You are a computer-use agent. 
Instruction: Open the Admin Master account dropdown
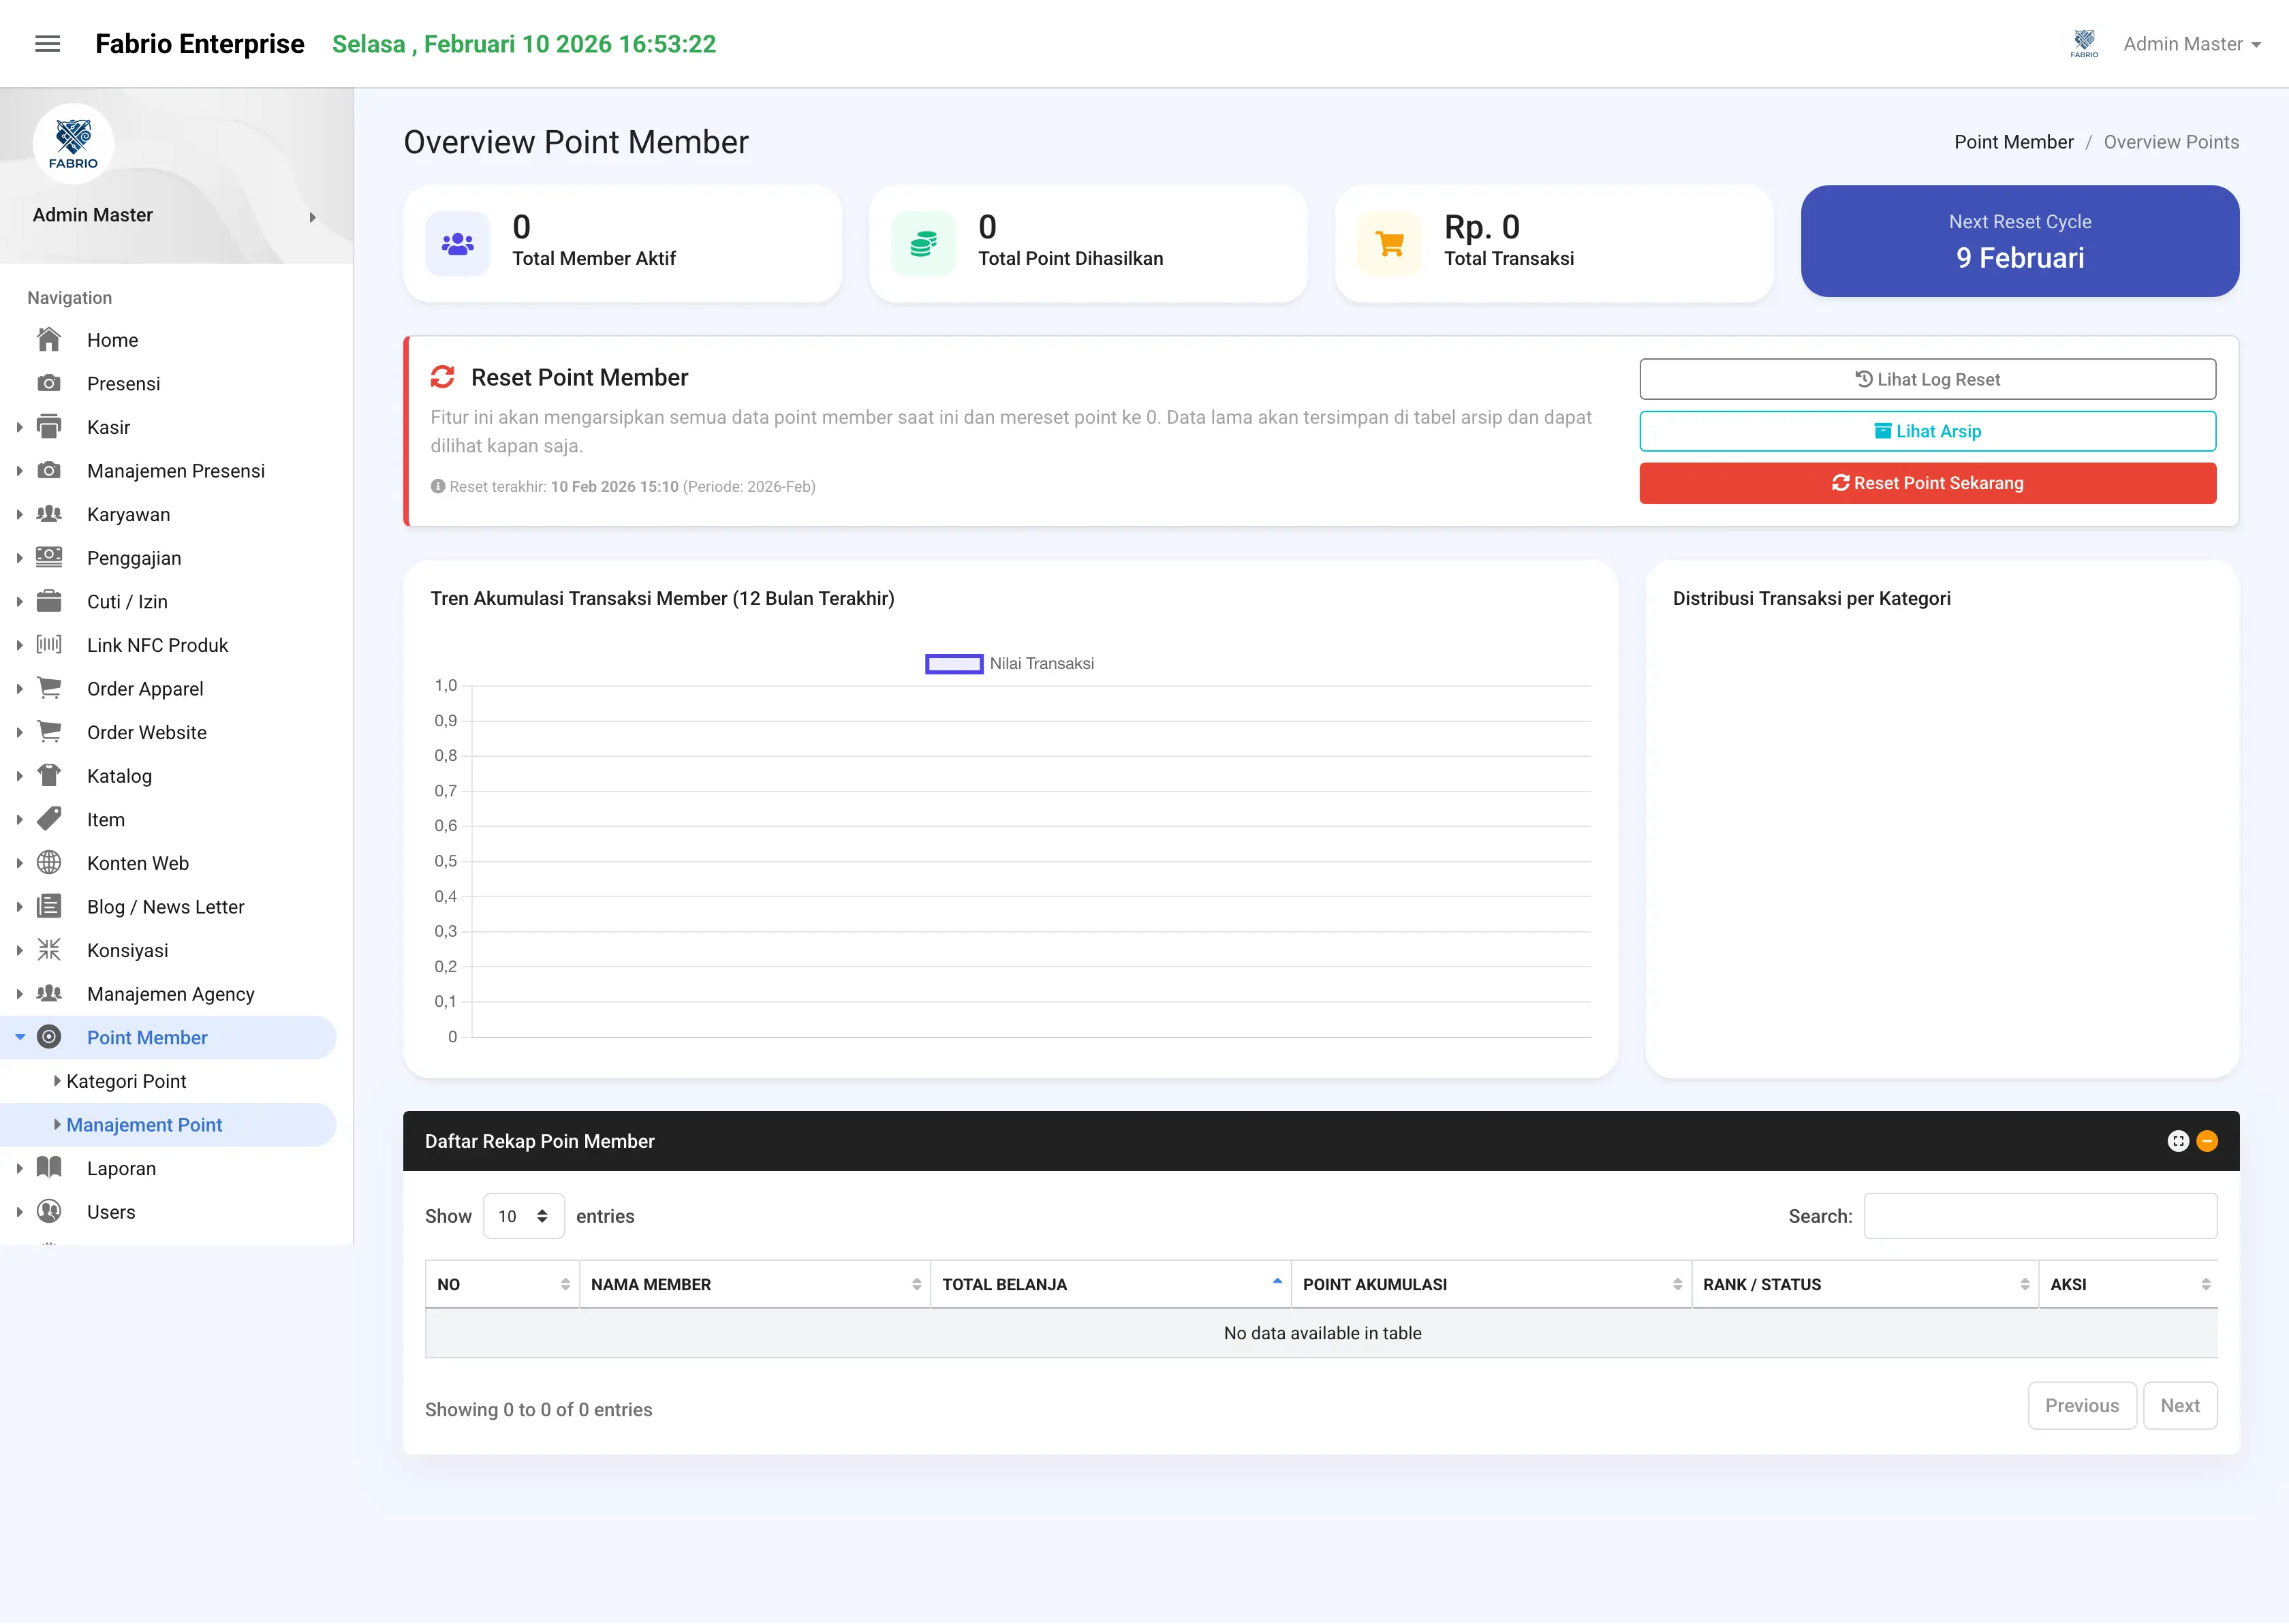pyautogui.click(x=2190, y=44)
